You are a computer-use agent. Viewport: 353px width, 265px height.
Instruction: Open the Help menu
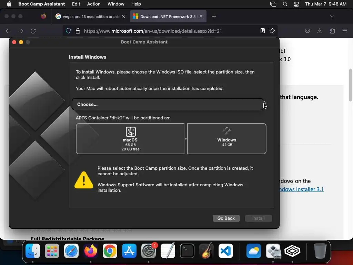click(x=136, y=4)
